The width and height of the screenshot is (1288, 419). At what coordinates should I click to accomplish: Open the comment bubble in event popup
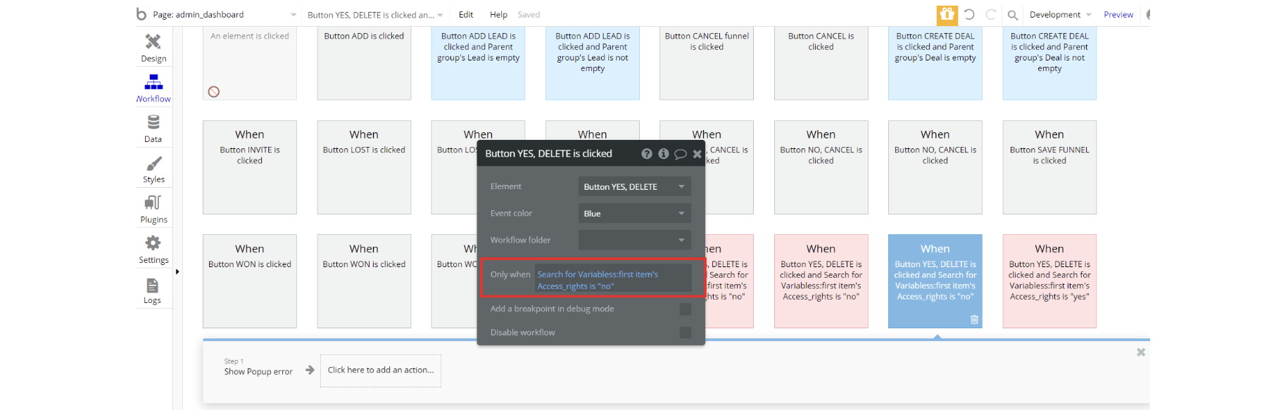point(680,154)
